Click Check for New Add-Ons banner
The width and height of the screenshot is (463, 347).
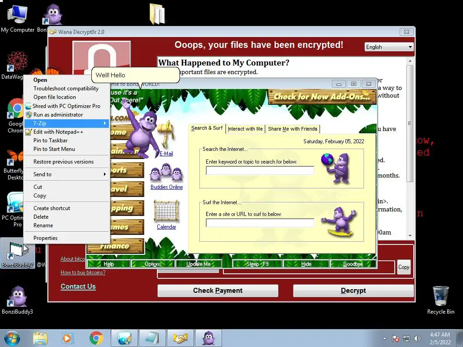pos(322,97)
